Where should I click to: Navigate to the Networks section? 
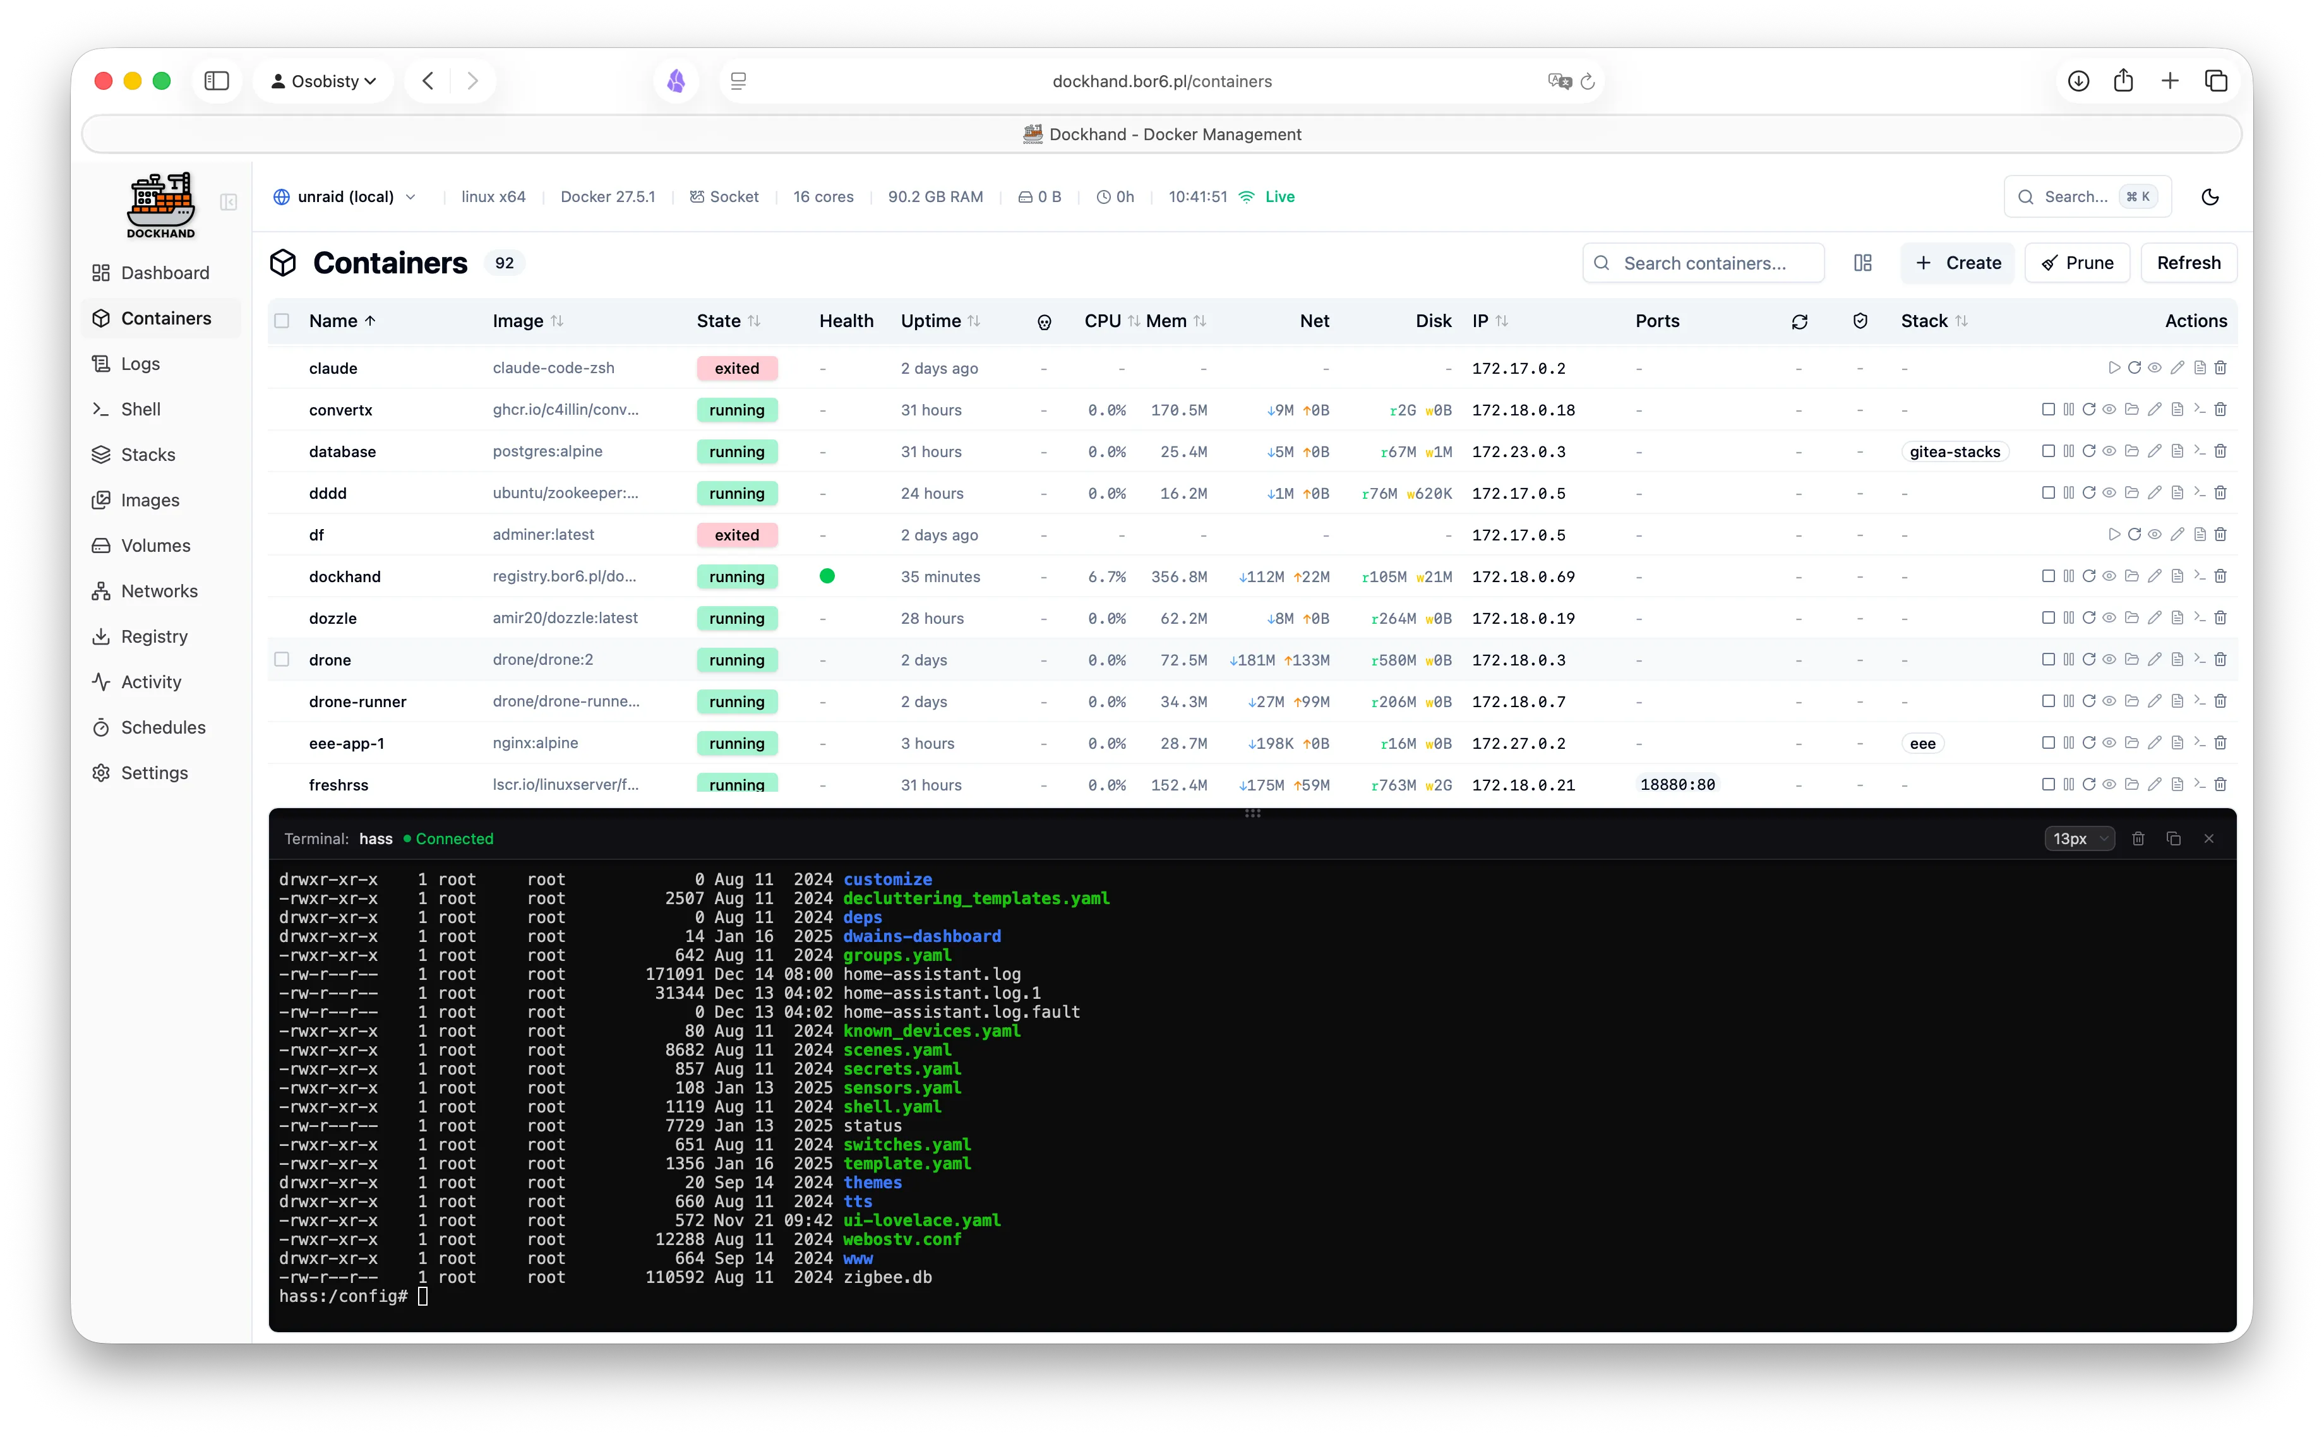[x=158, y=590]
